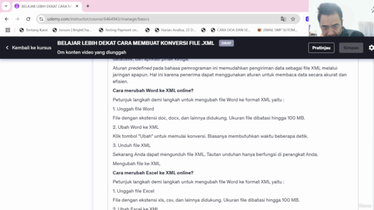Click the Simpan save button
Image resolution: width=374 pixels, height=210 pixels.
tap(351, 48)
